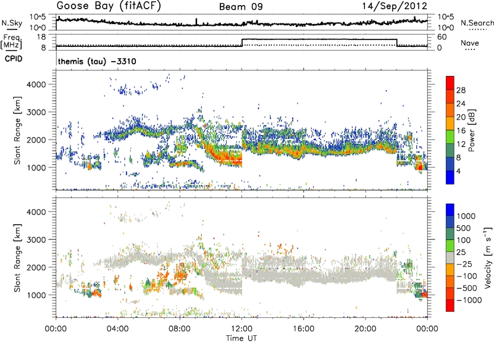Click the "N.Search" legend label
This screenshot has width=494, height=342.
[477, 23]
